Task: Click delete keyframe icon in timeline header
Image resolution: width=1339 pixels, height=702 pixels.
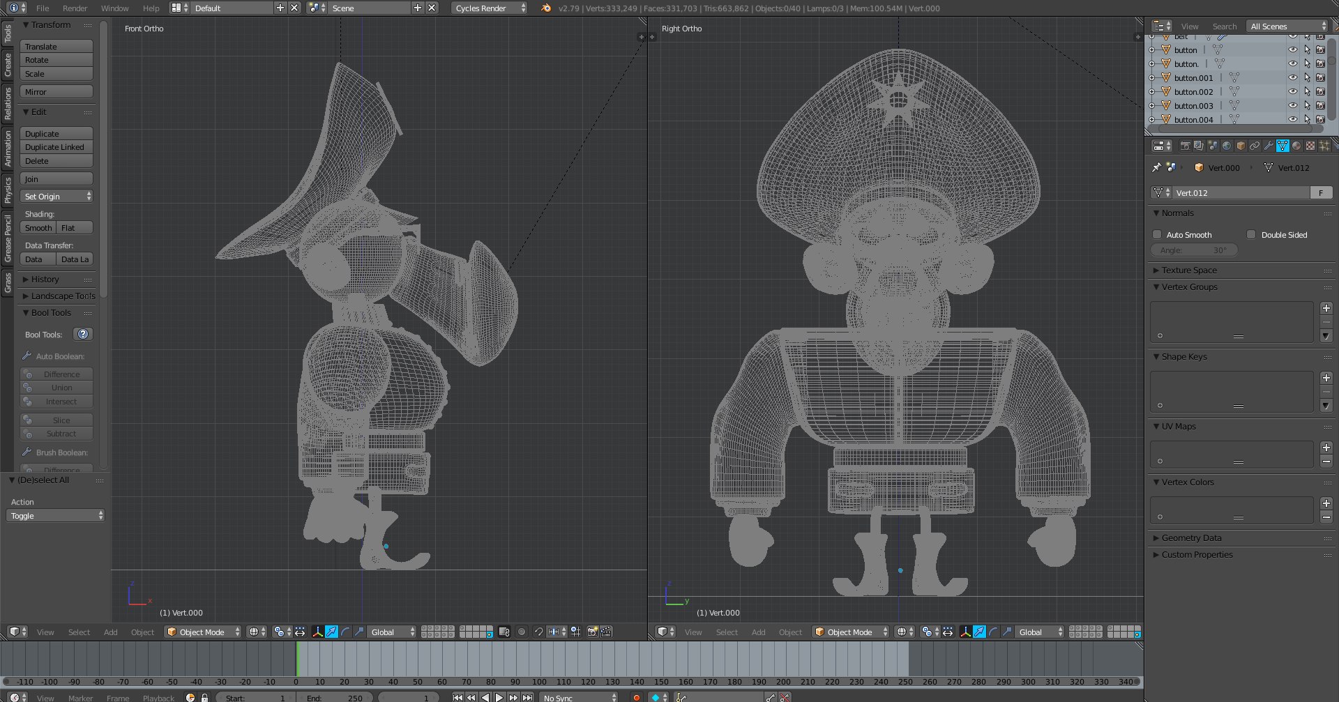Action: [785, 697]
